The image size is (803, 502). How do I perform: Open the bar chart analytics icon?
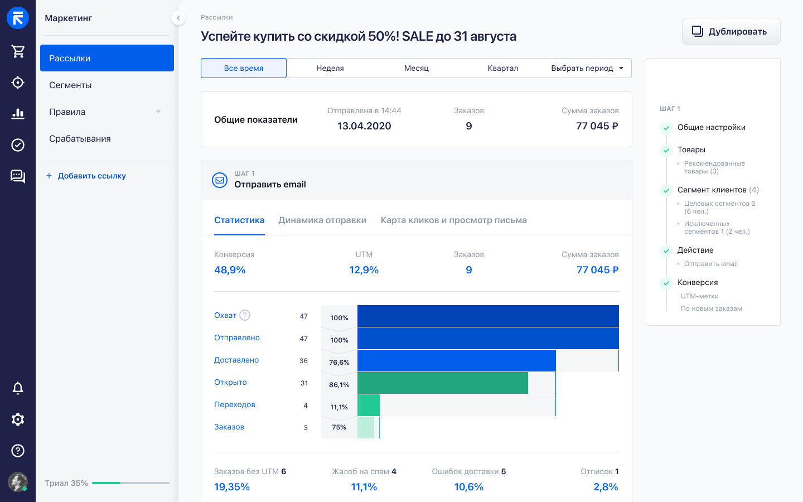pyautogui.click(x=18, y=114)
